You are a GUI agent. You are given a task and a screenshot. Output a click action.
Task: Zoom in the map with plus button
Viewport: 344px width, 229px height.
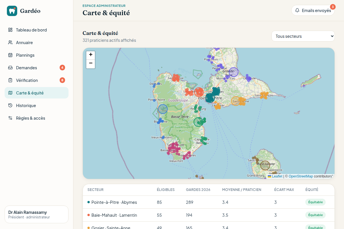[91, 55]
